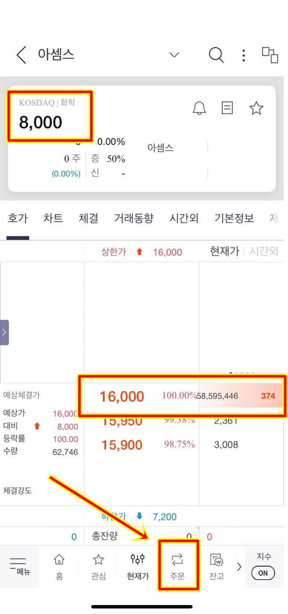Tap the 15,900 price row
288x614 pixels.
(x=122, y=445)
